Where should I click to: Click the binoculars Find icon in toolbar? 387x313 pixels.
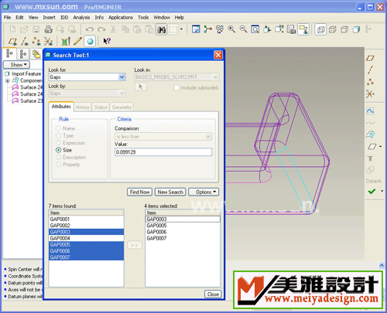pos(161,29)
